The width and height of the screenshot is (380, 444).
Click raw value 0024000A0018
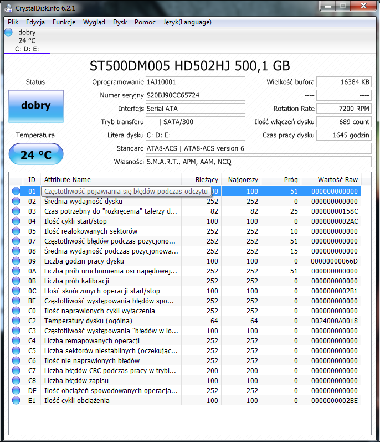pyautogui.click(x=335, y=321)
